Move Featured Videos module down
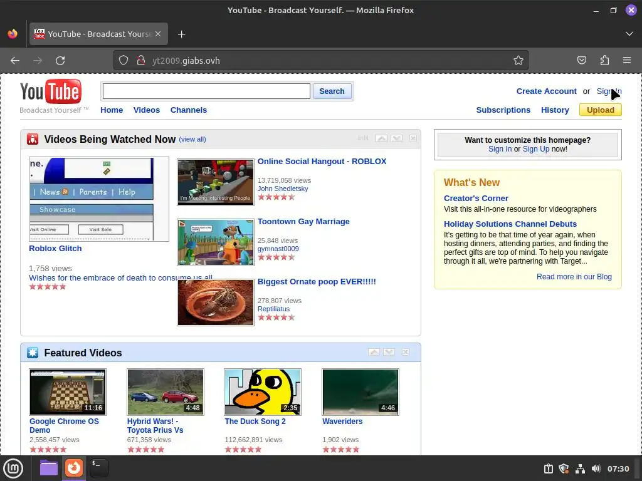The image size is (642, 481). (x=389, y=352)
